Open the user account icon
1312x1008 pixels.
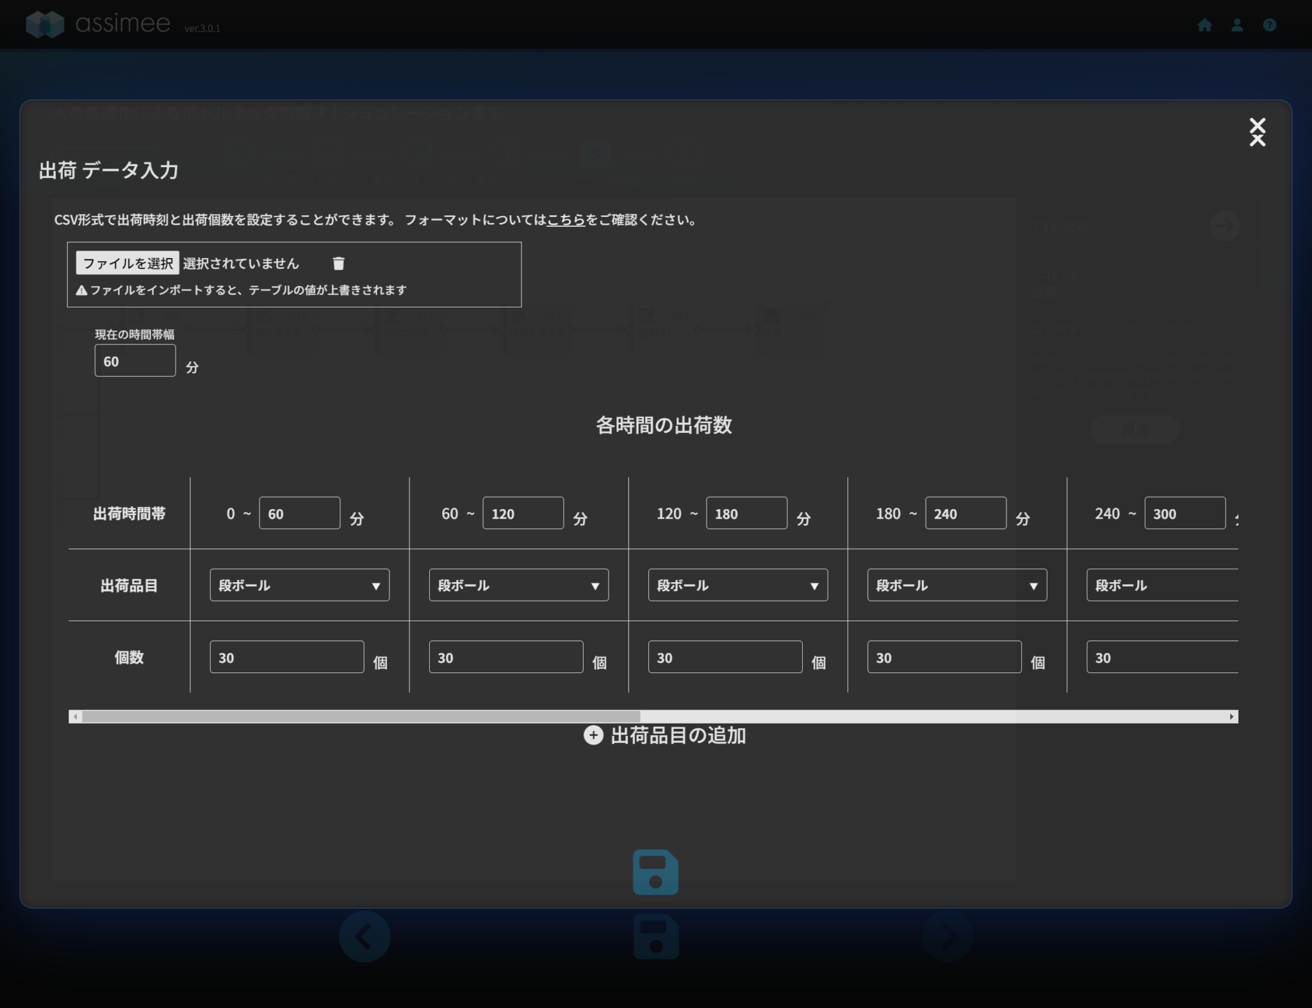click(1237, 25)
